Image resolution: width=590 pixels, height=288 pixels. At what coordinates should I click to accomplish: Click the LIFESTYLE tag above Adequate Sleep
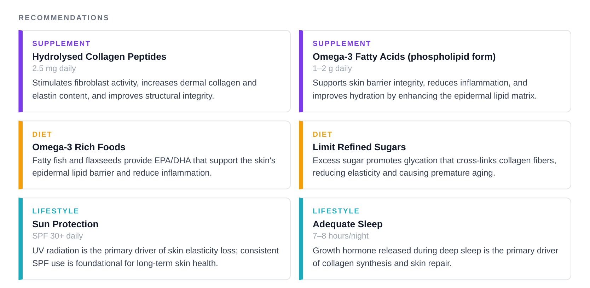pos(336,211)
